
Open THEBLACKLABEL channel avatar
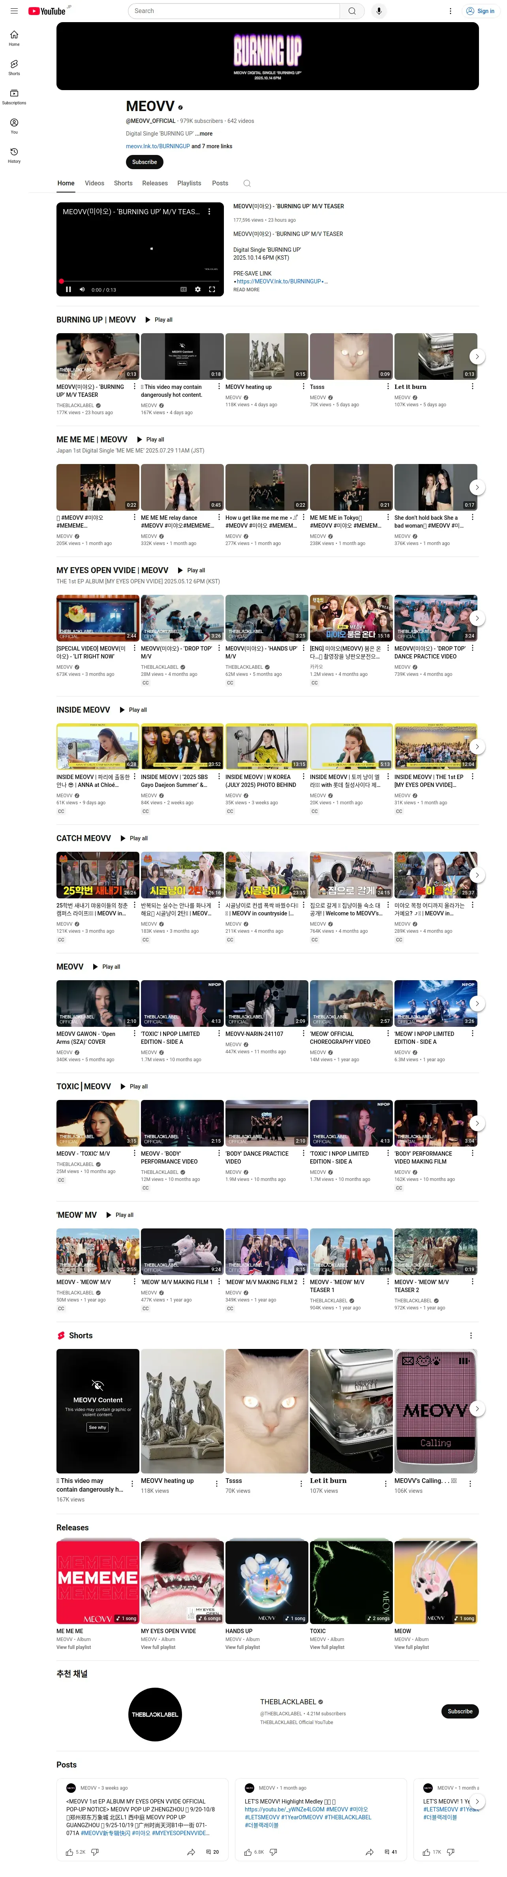(x=155, y=1715)
